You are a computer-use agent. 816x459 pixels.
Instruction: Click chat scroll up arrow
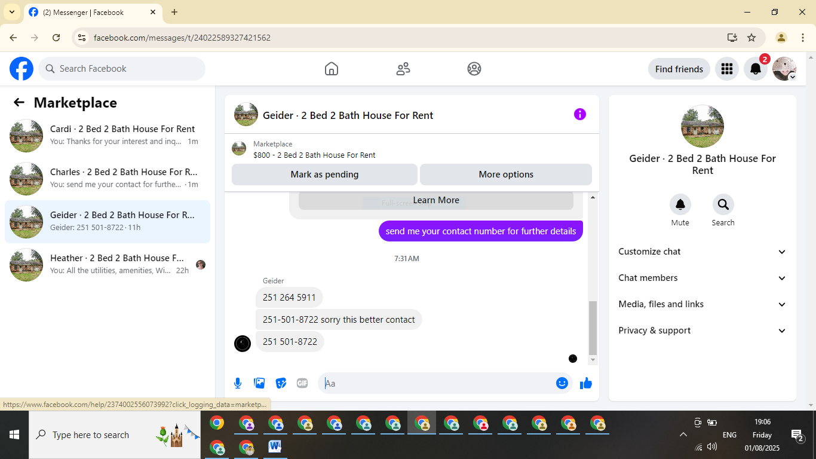593,197
